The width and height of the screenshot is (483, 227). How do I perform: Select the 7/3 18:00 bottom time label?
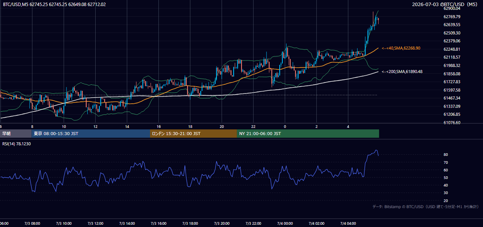pos(190,223)
